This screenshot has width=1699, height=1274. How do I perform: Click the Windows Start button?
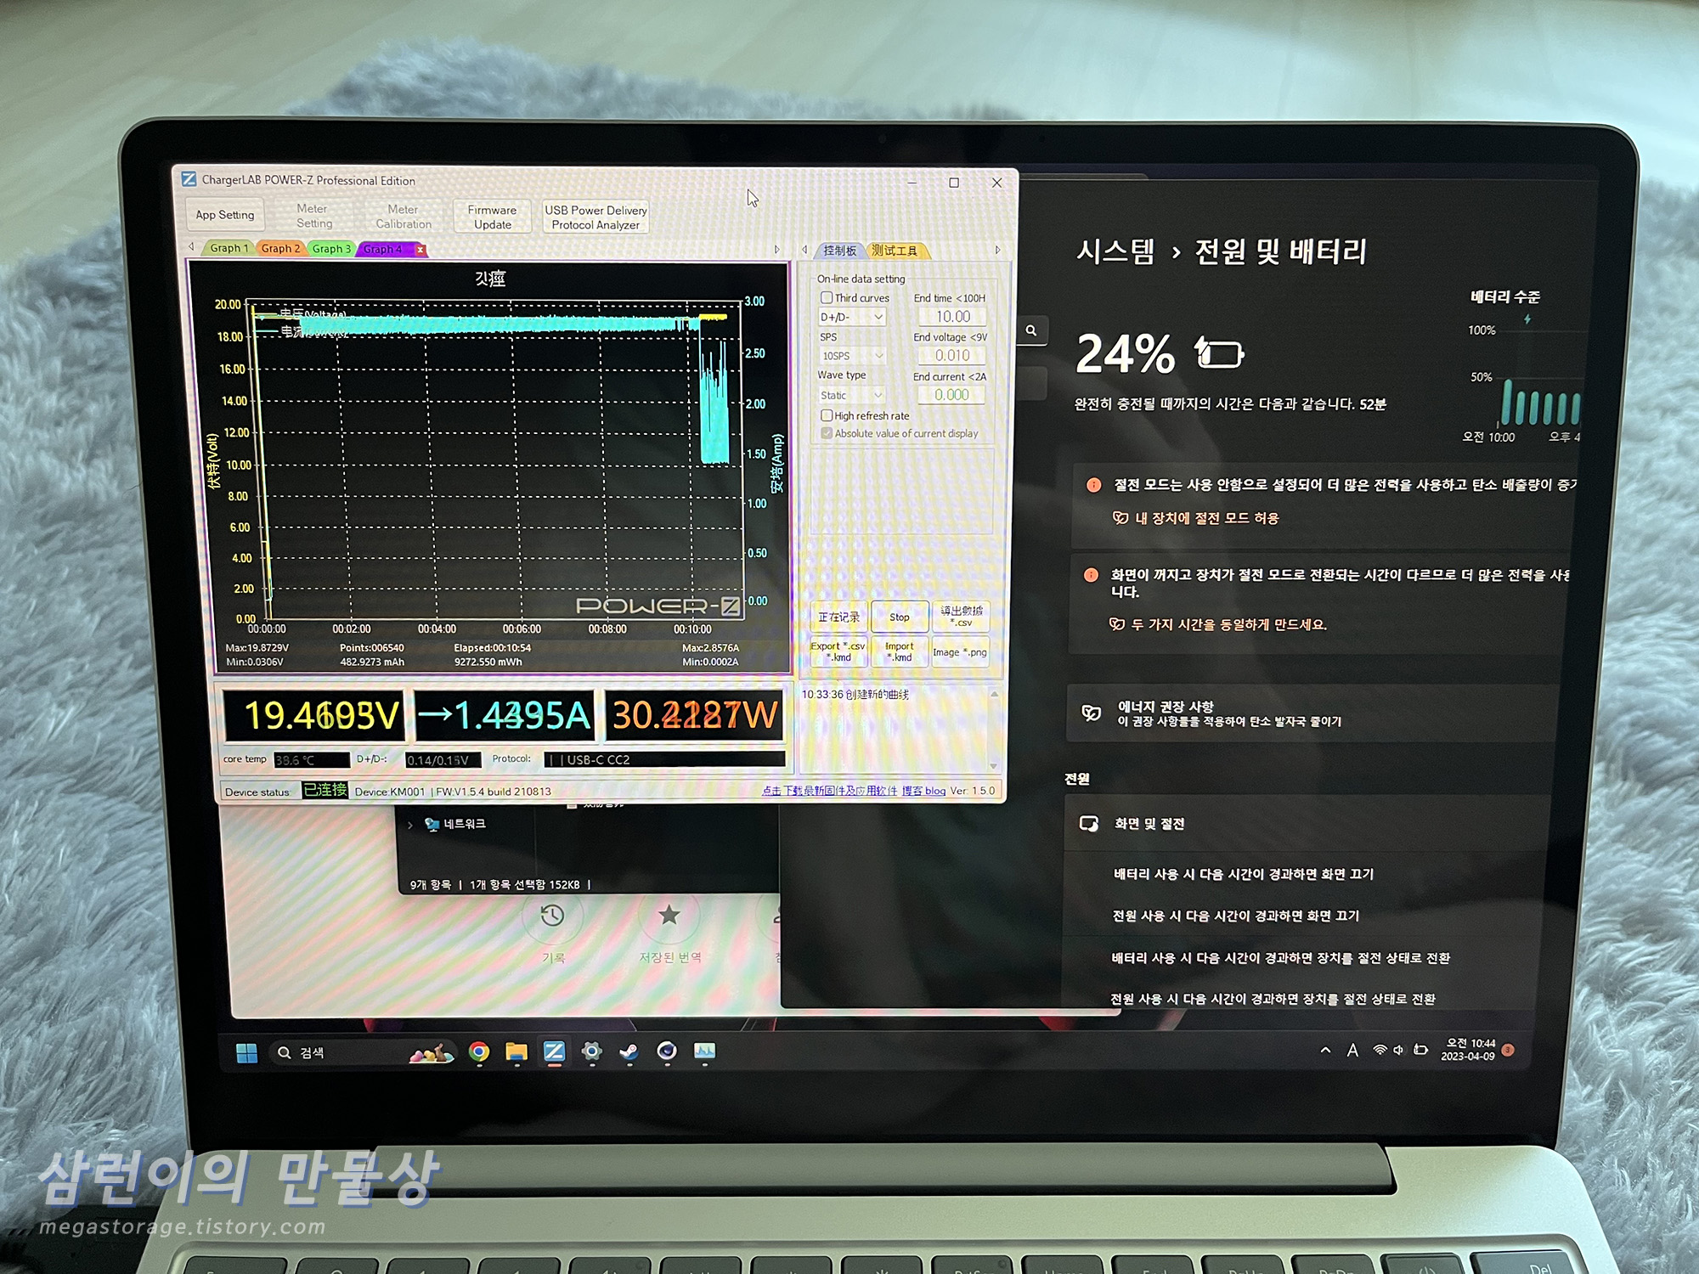click(x=246, y=1053)
